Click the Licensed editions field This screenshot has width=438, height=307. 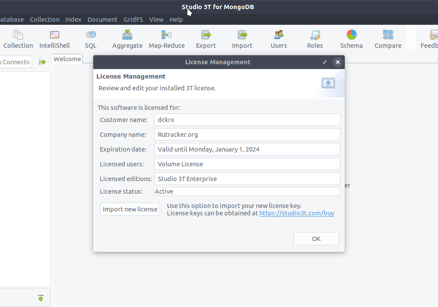[x=247, y=178]
